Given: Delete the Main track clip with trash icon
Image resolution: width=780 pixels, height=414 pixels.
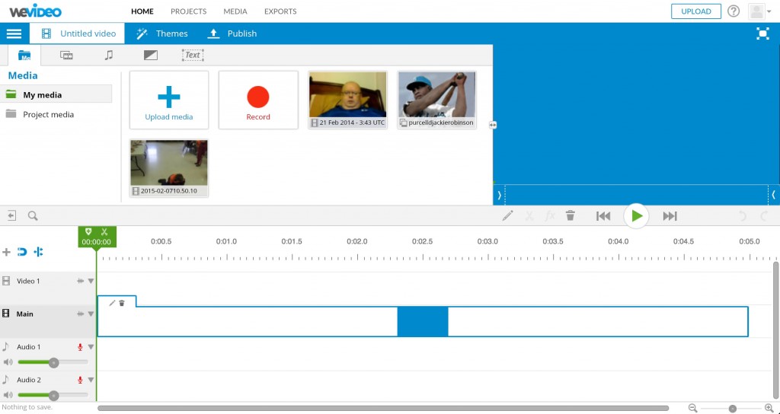Looking at the screenshot, I should [122, 303].
